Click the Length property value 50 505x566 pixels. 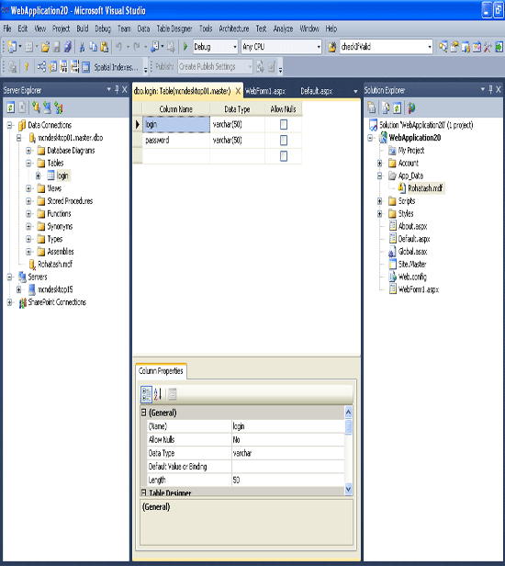288,480
